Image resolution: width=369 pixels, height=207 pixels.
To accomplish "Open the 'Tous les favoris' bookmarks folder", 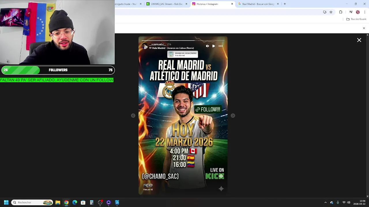I will click(x=356, y=19).
